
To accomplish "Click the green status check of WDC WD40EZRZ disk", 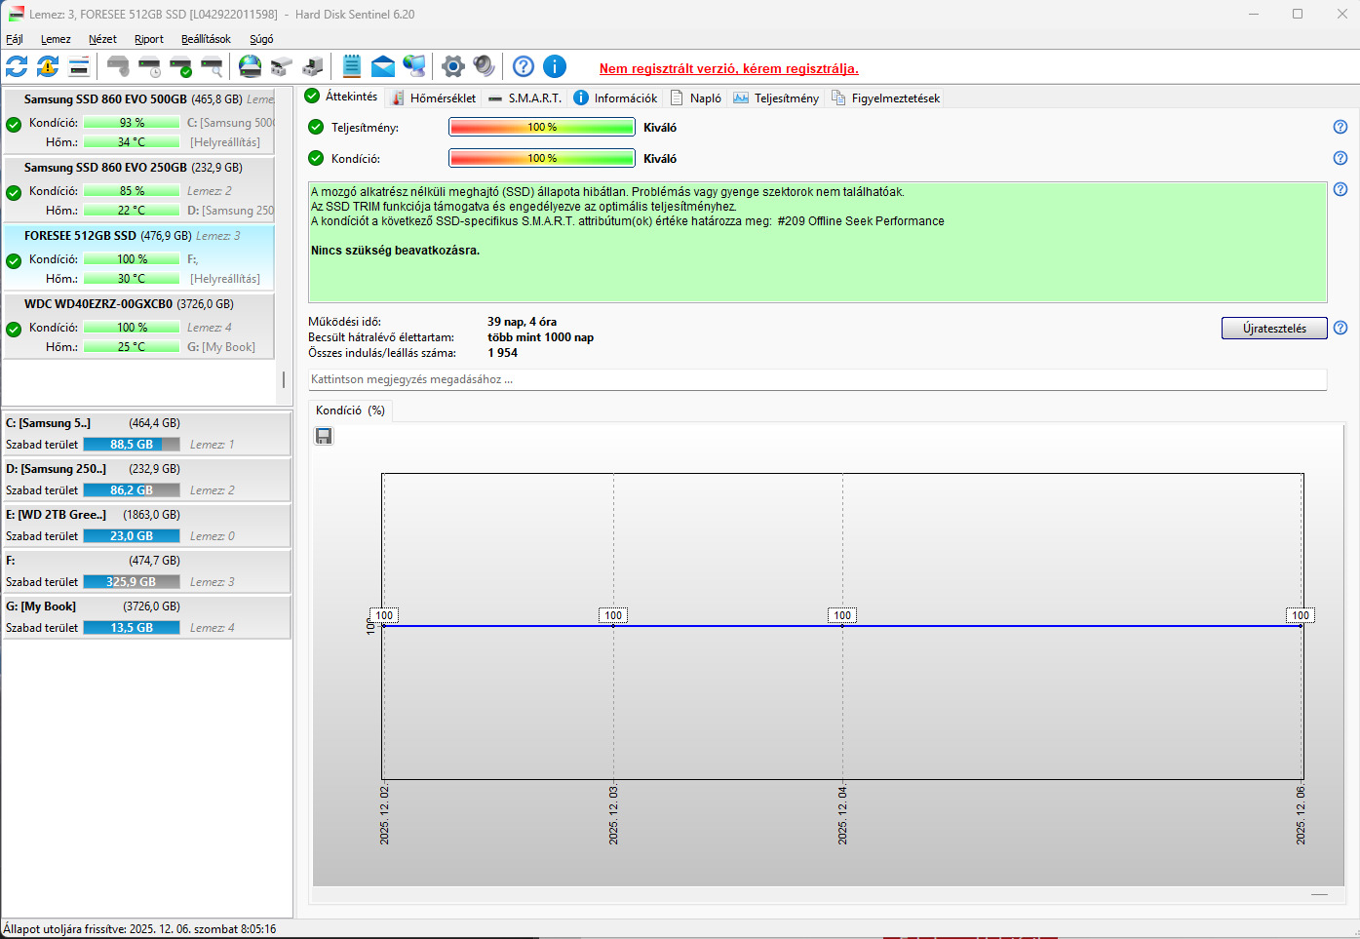I will [14, 330].
